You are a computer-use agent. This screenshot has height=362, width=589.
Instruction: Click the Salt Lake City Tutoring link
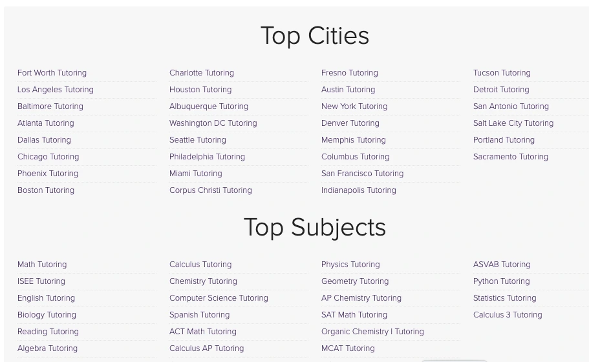click(x=513, y=123)
